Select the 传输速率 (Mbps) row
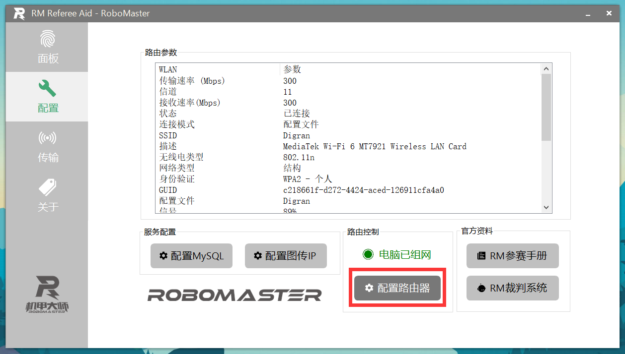 tap(348, 81)
